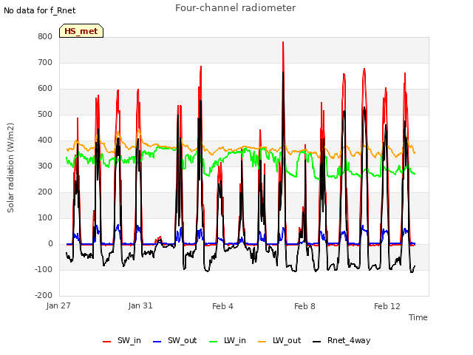This screenshot has width=473, height=355.
Task: Toggle LW_out series in legend
Action: [x=279, y=340]
